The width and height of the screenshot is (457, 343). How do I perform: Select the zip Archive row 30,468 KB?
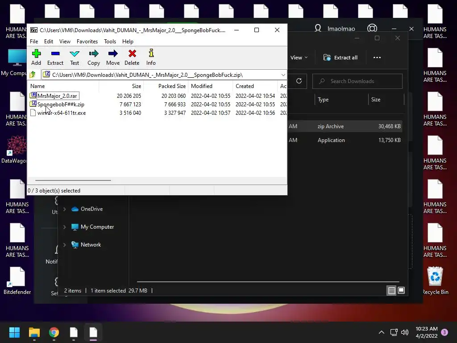[x=345, y=126]
